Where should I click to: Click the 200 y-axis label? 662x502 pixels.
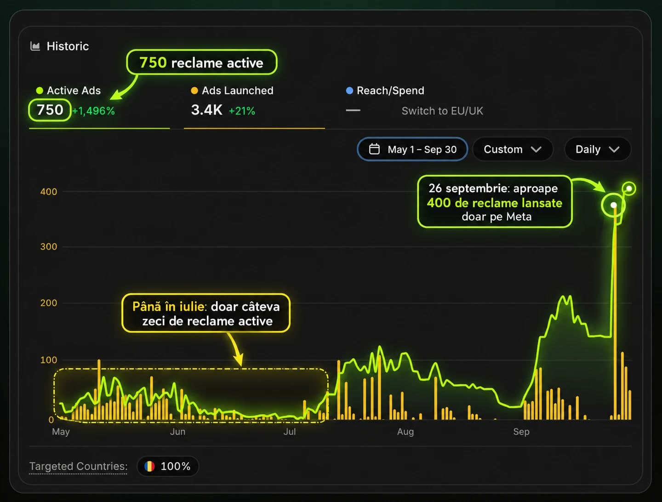[x=49, y=303]
